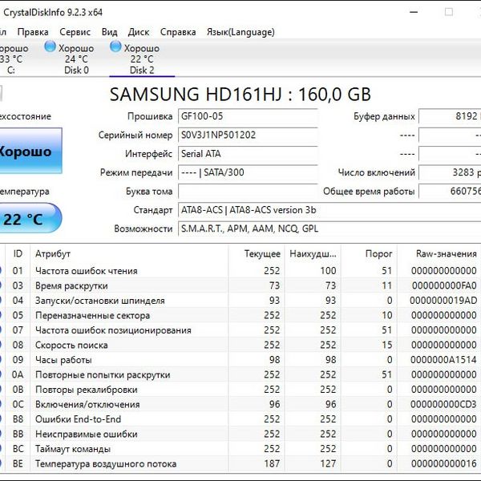Viewport: 481px width, 481px height.
Task: Click the blue status orb for Disk 0
Action: pyautogui.click(x=50, y=46)
